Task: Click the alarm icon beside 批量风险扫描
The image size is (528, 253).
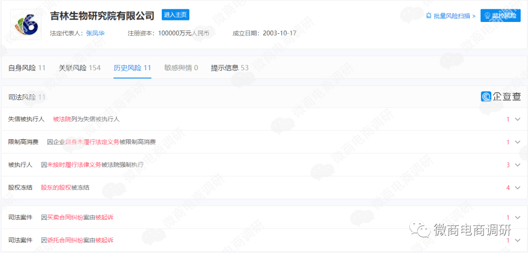Action: coord(429,16)
